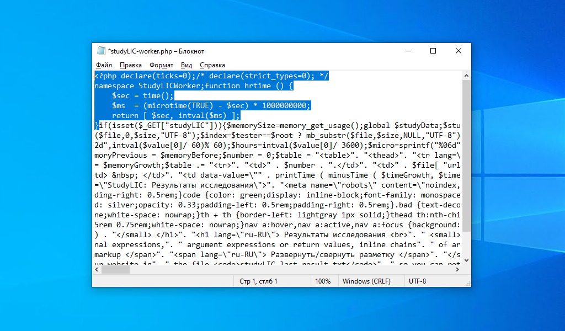Minimize the Notepad window
Screen dimensions: 565x331
408,51
